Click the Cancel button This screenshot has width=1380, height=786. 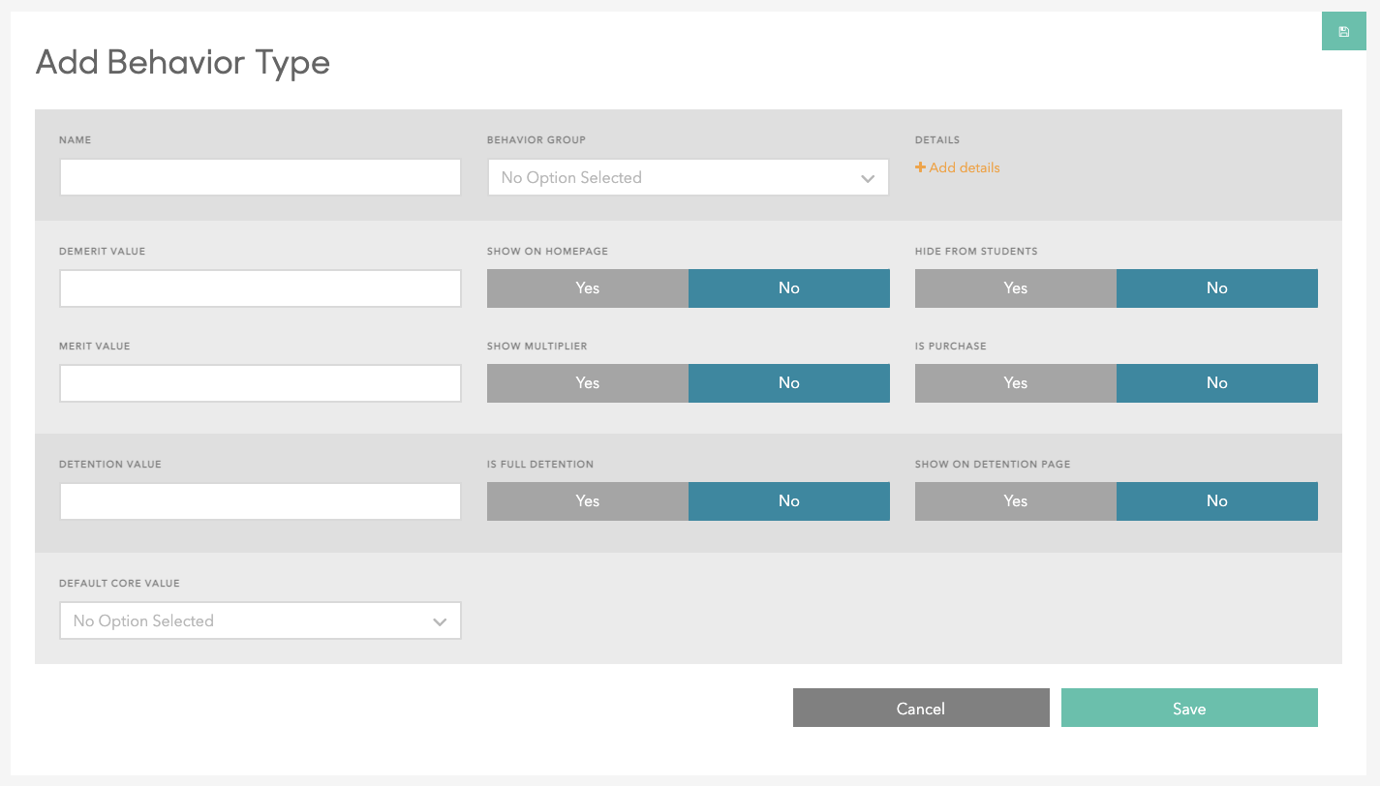click(920, 709)
